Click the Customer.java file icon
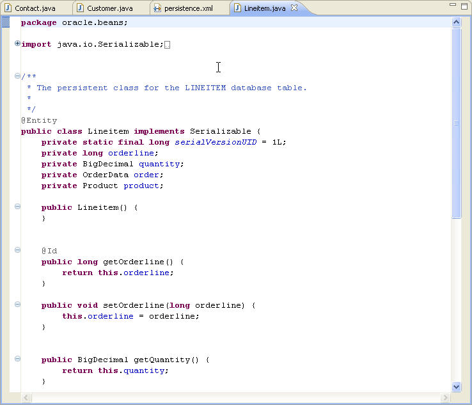This screenshot has height=405, width=472. [x=80, y=8]
